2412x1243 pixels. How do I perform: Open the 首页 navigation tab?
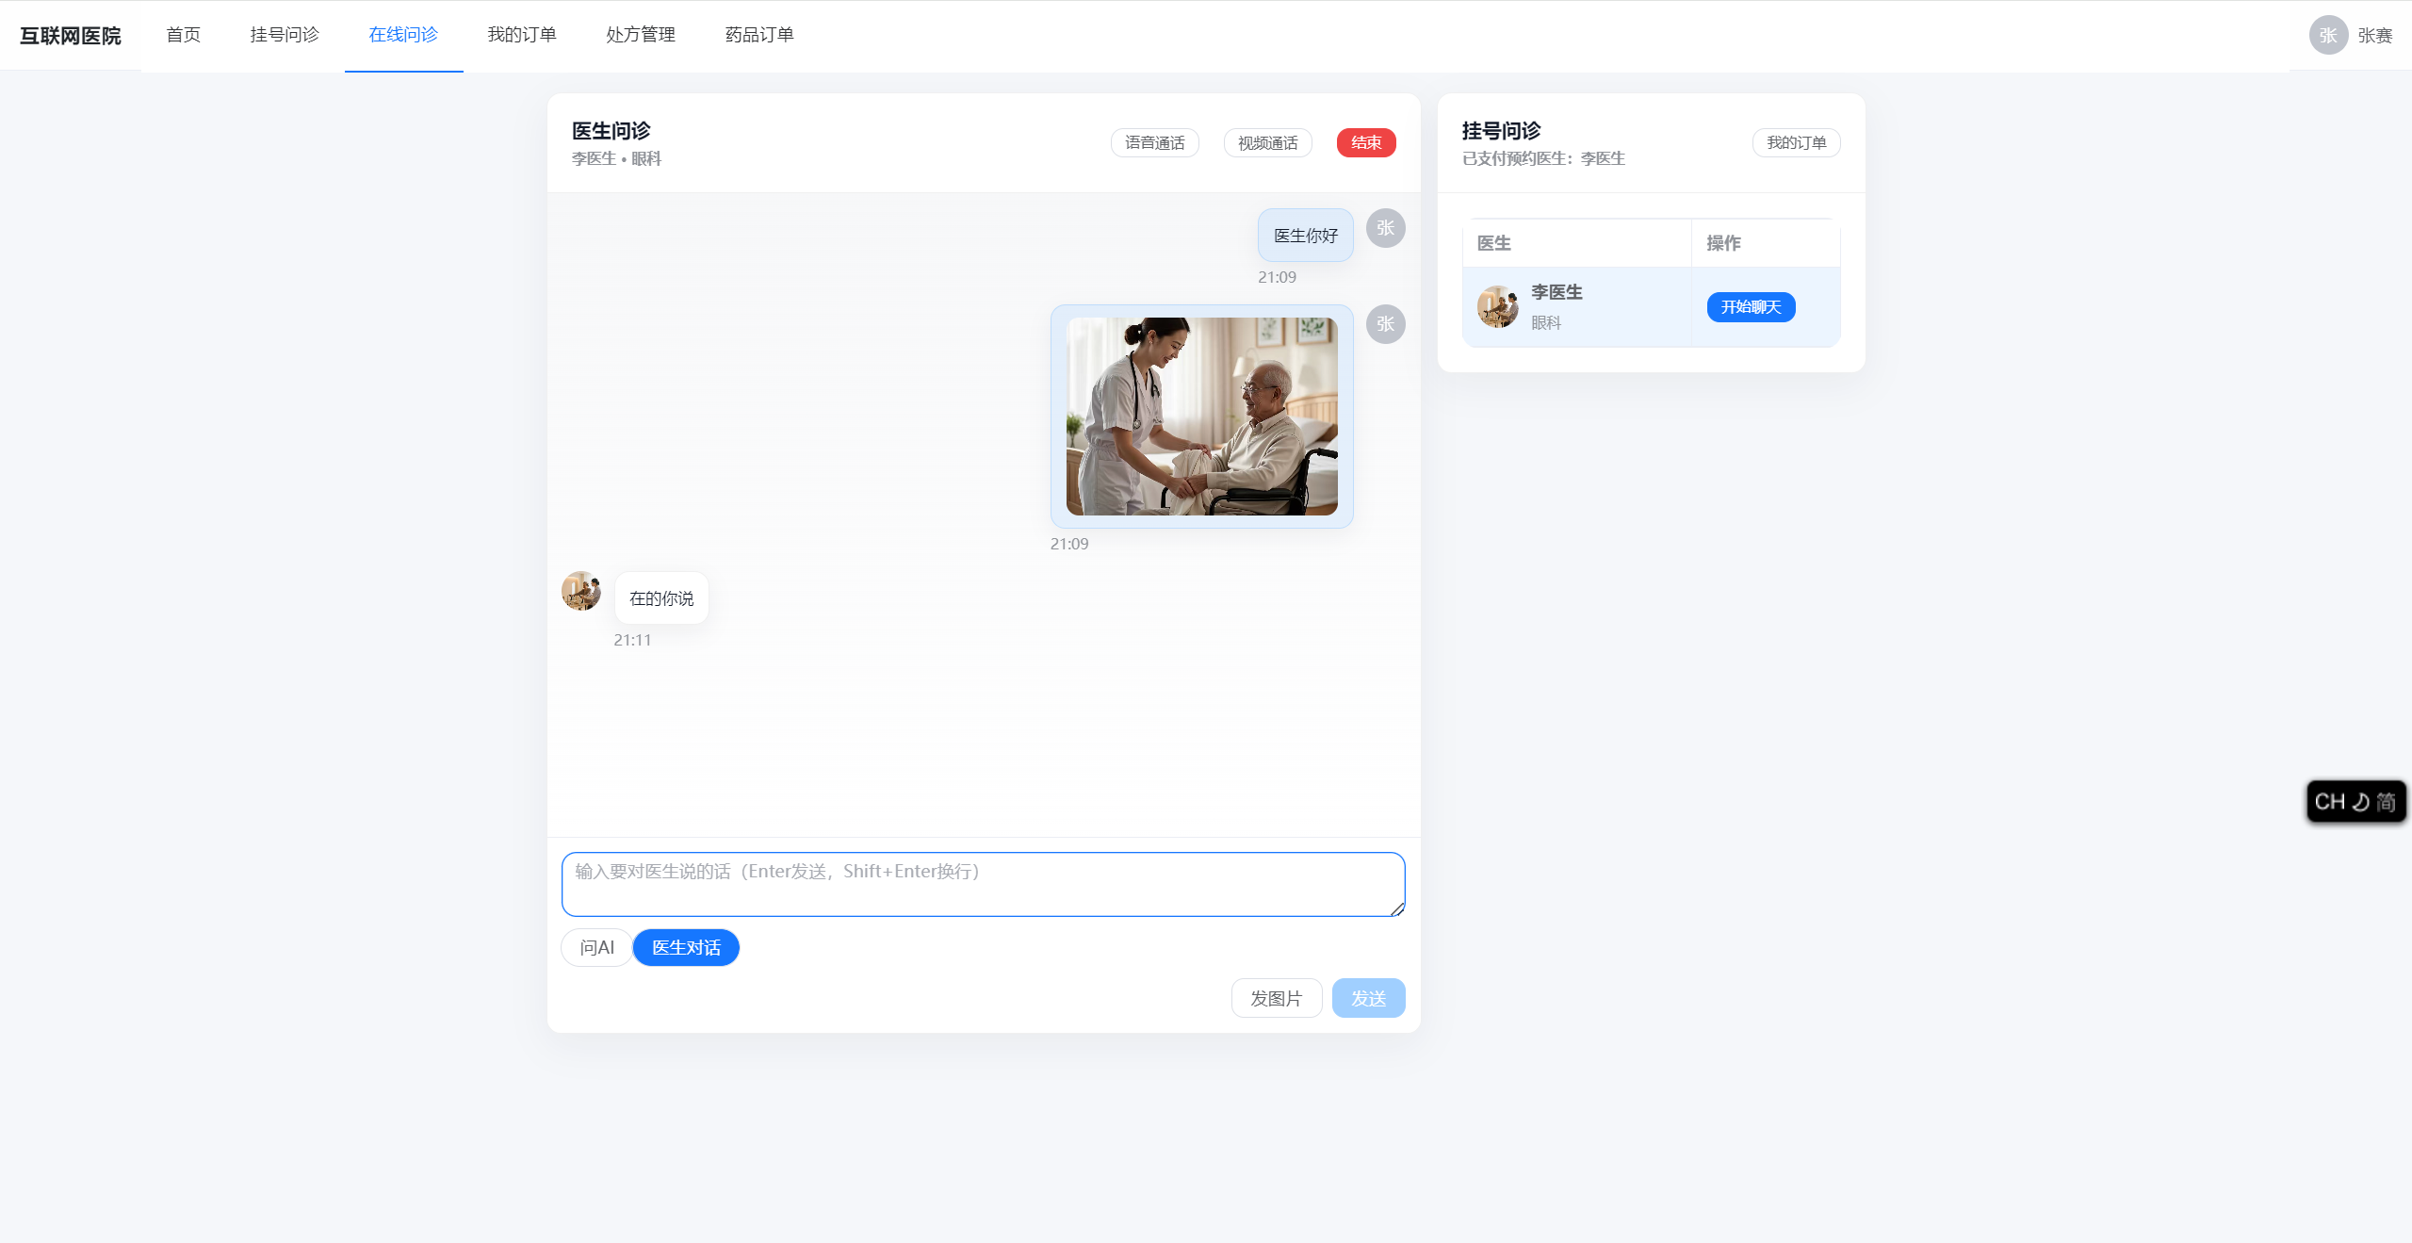(x=183, y=35)
